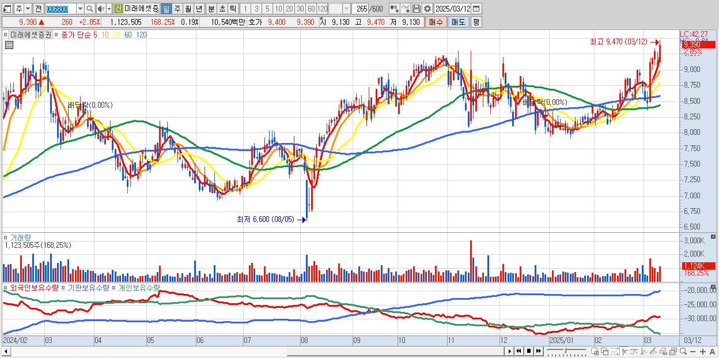
Task: Adjust the replay speed slider
Action: [566, 351]
